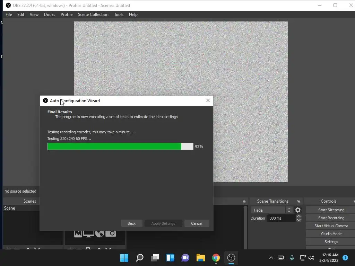
Task: Click the Scene Transitions dock pop-out icon
Action: (x=298, y=201)
